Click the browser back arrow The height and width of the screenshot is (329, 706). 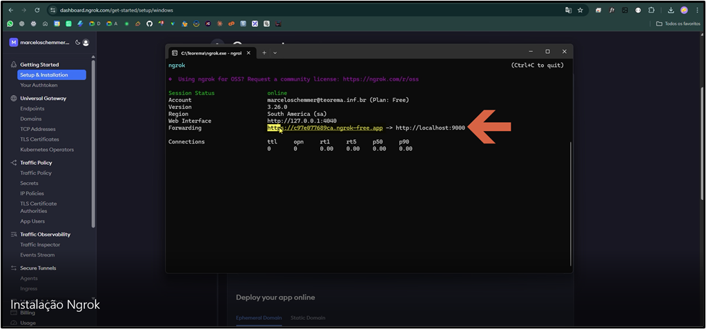coord(11,10)
